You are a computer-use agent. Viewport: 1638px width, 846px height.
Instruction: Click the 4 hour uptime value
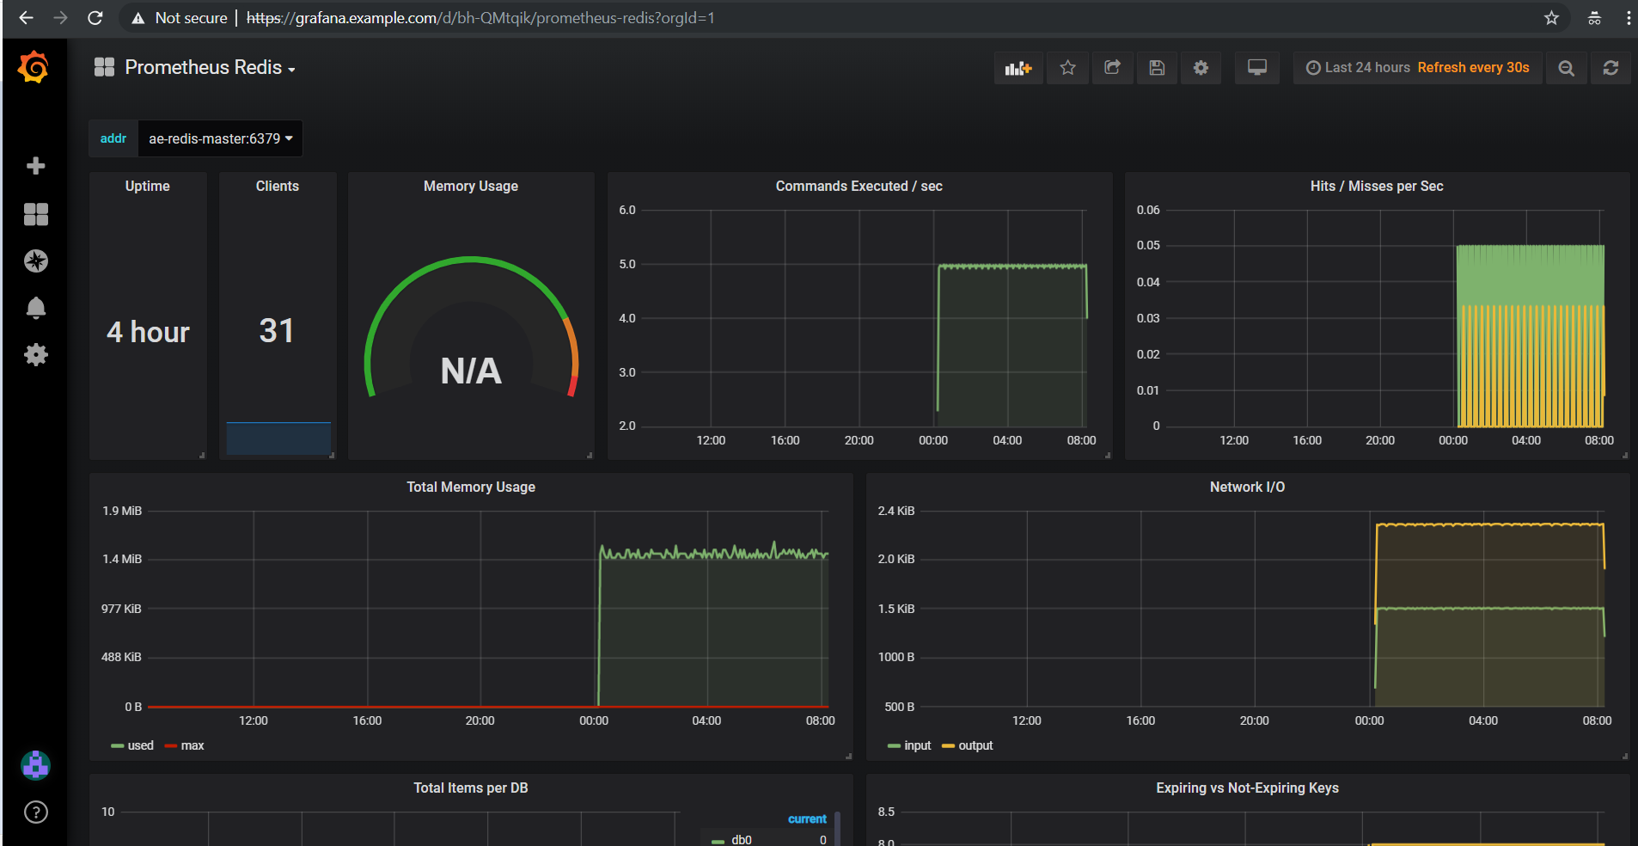(x=148, y=332)
